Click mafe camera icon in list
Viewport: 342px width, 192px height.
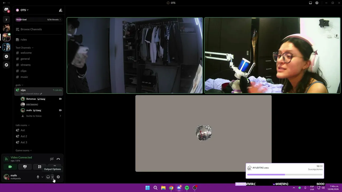[x=60, y=110]
